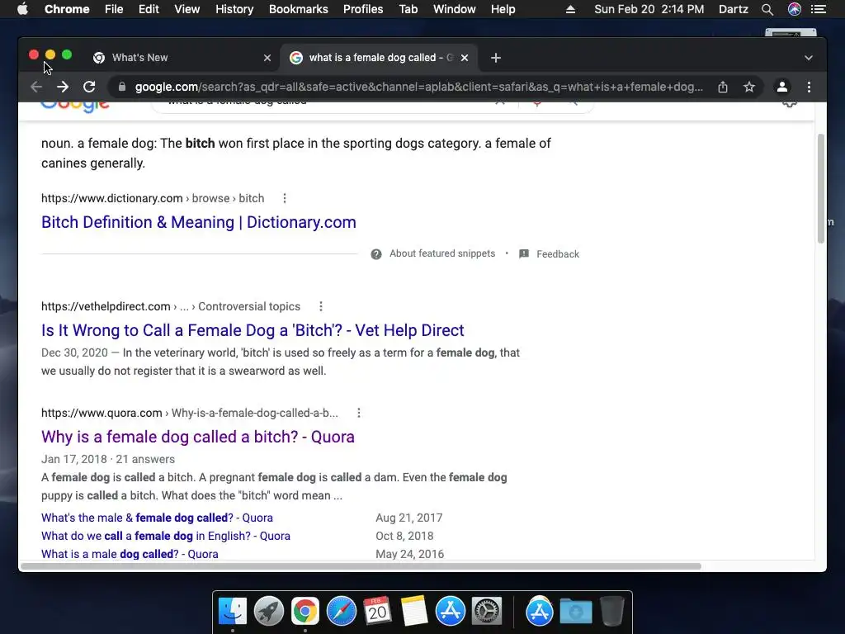This screenshot has height=634, width=845.
Task: Click the Dartz user name in menu bar
Action: pos(734,9)
